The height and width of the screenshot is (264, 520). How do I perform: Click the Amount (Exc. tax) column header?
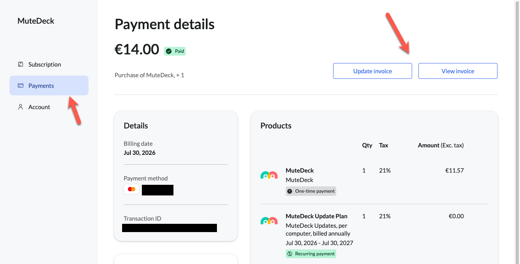click(x=441, y=145)
